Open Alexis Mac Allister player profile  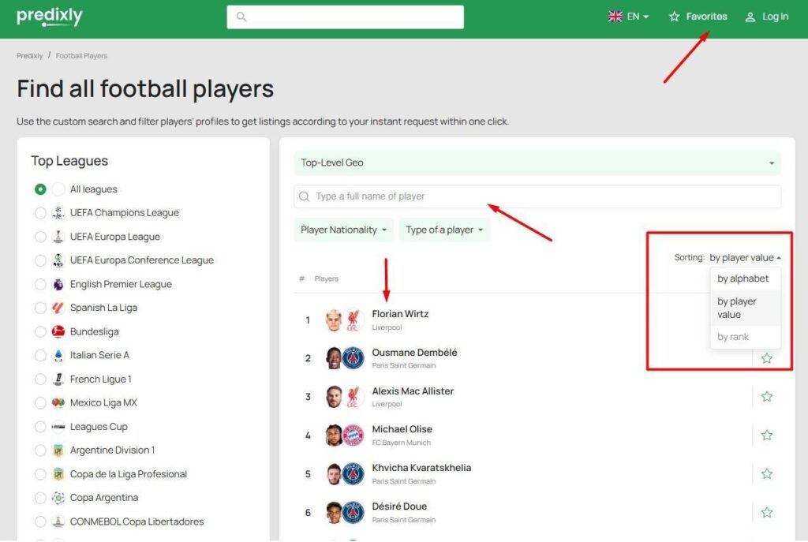413,391
